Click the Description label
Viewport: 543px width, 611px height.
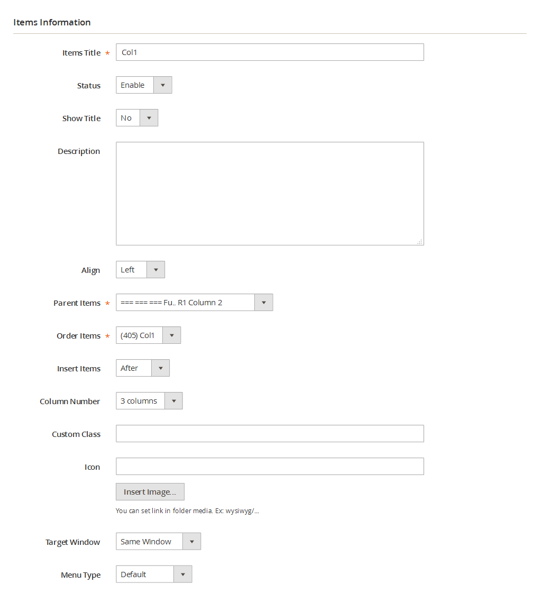point(79,151)
